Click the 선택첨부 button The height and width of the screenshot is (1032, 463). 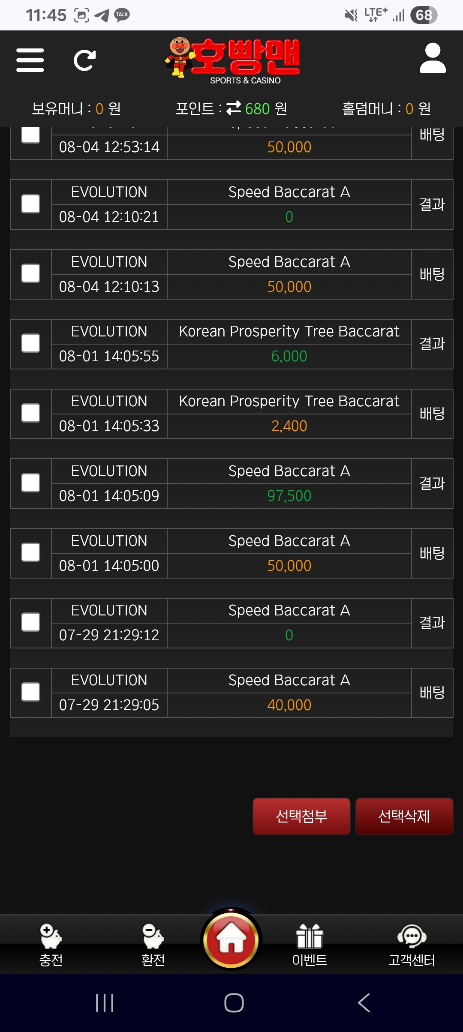coord(301,816)
